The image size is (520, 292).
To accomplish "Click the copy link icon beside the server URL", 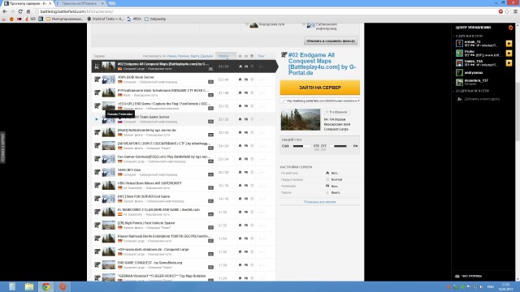I will click(x=284, y=101).
